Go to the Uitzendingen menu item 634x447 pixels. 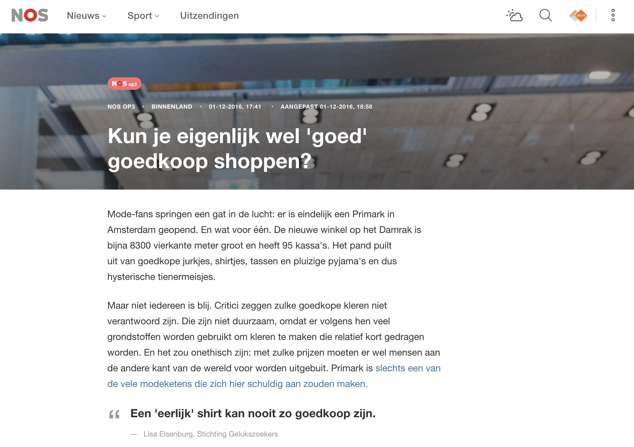209,16
